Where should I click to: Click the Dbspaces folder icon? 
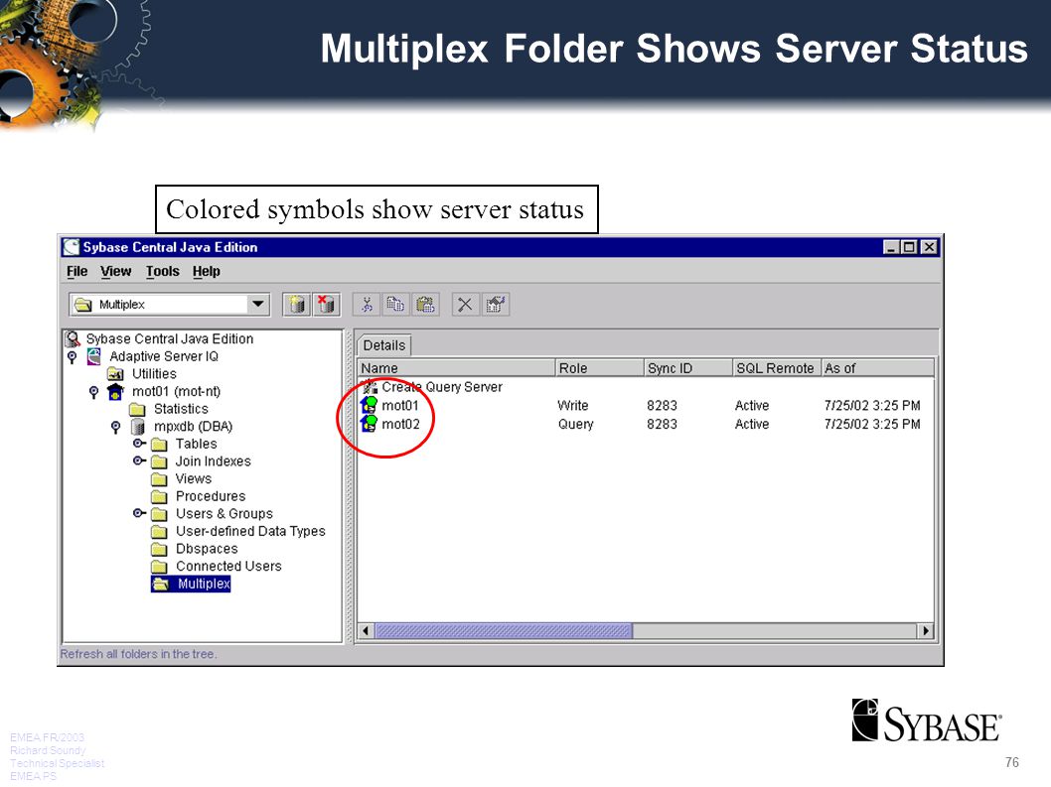tap(159, 549)
